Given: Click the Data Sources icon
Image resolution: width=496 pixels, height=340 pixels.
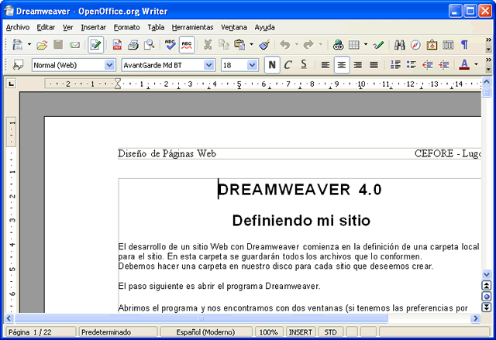Looking at the screenshot, I should click(448, 45).
